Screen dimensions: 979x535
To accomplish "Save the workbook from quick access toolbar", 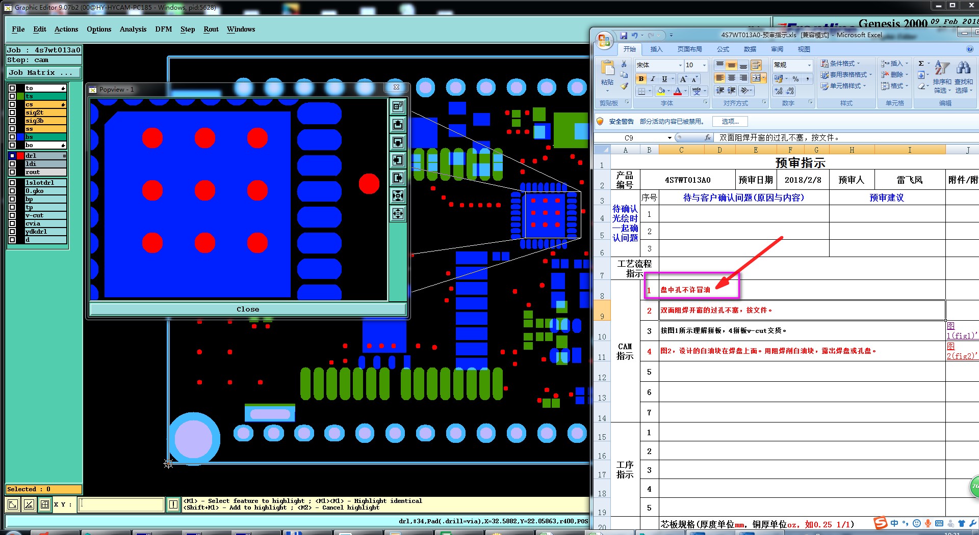I will pyautogui.click(x=624, y=35).
